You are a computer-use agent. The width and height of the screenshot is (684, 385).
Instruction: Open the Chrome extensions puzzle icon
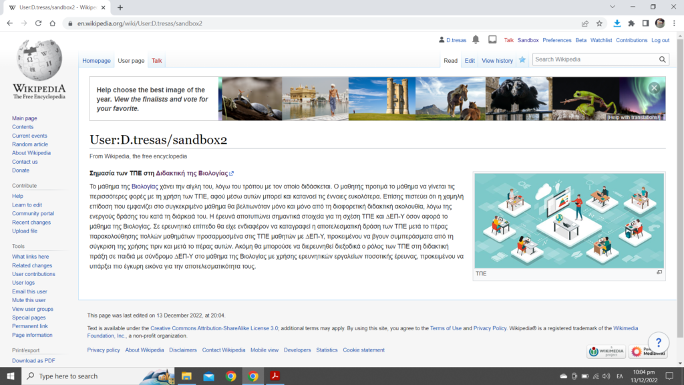(631, 23)
